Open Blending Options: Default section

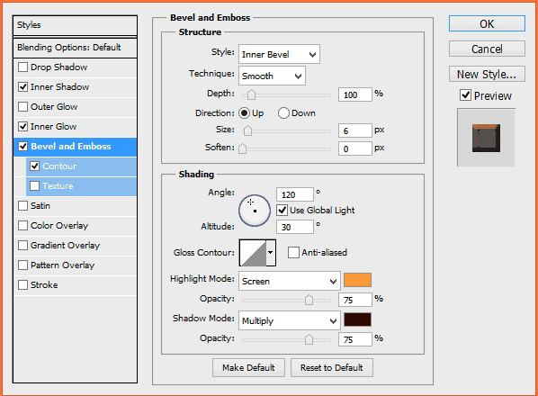click(75, 48)
